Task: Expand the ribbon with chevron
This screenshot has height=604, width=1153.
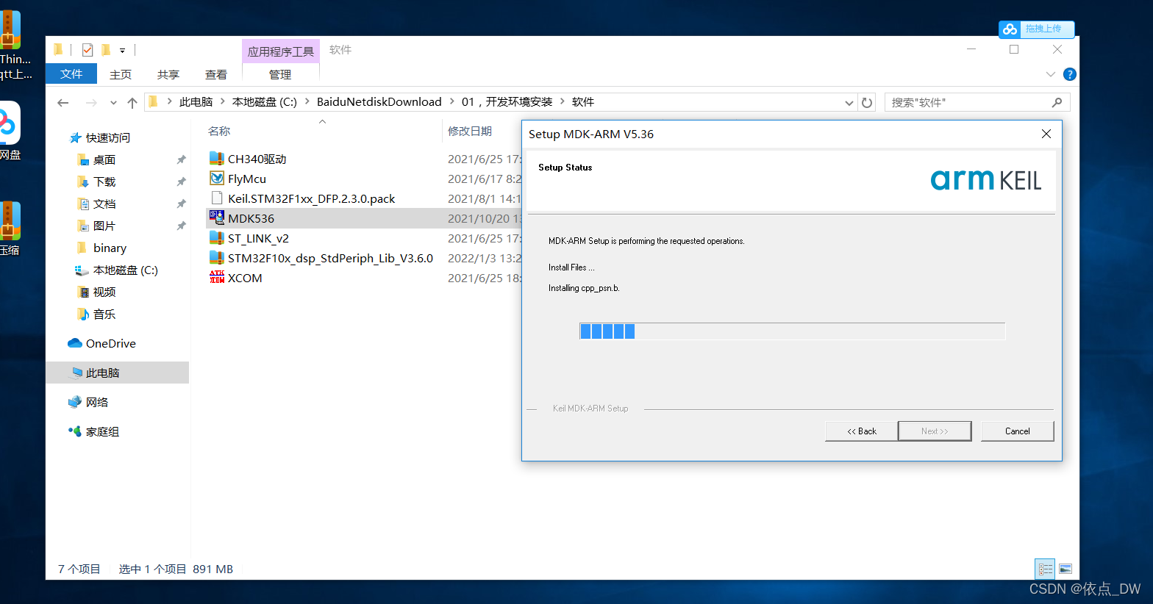Action: 1051,74
